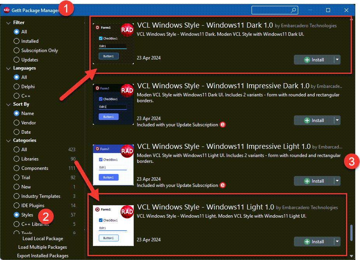Click subscription badge on Impressive Light package
This screenshot has height=260, width=360.
pyautogui.click(x=222, y=185)
